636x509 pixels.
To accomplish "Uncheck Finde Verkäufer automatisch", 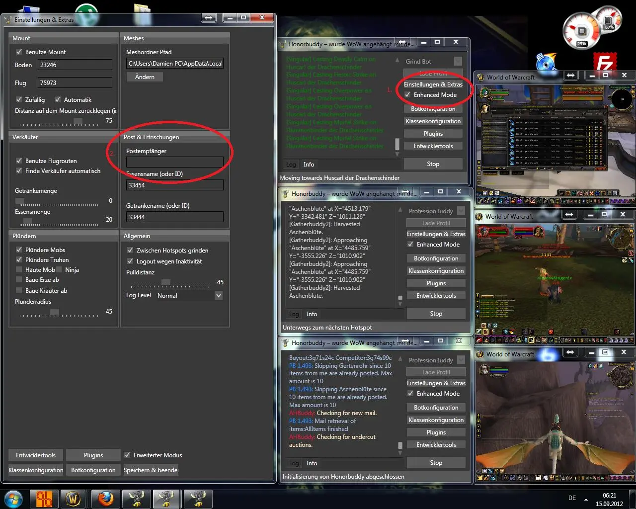I will [x=19, y=170].
